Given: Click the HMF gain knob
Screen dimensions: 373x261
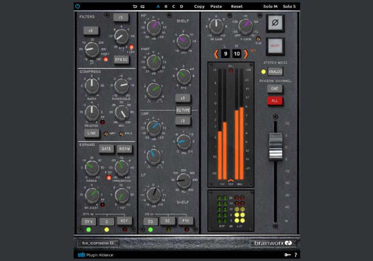Looking at the screenshot, I should click(154, 62).
